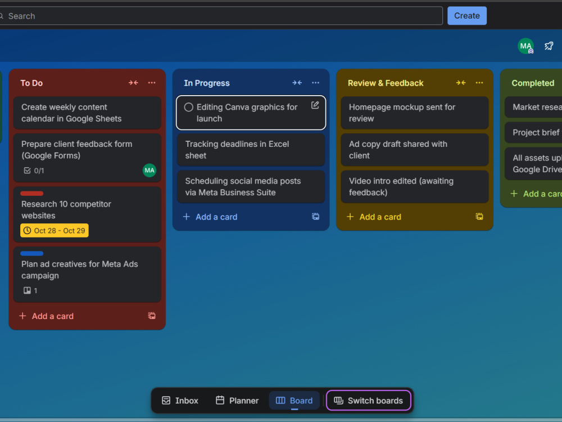Open Video intro edited card
Image resolution: width=562 pixels, height=422 pixels.
415,187
